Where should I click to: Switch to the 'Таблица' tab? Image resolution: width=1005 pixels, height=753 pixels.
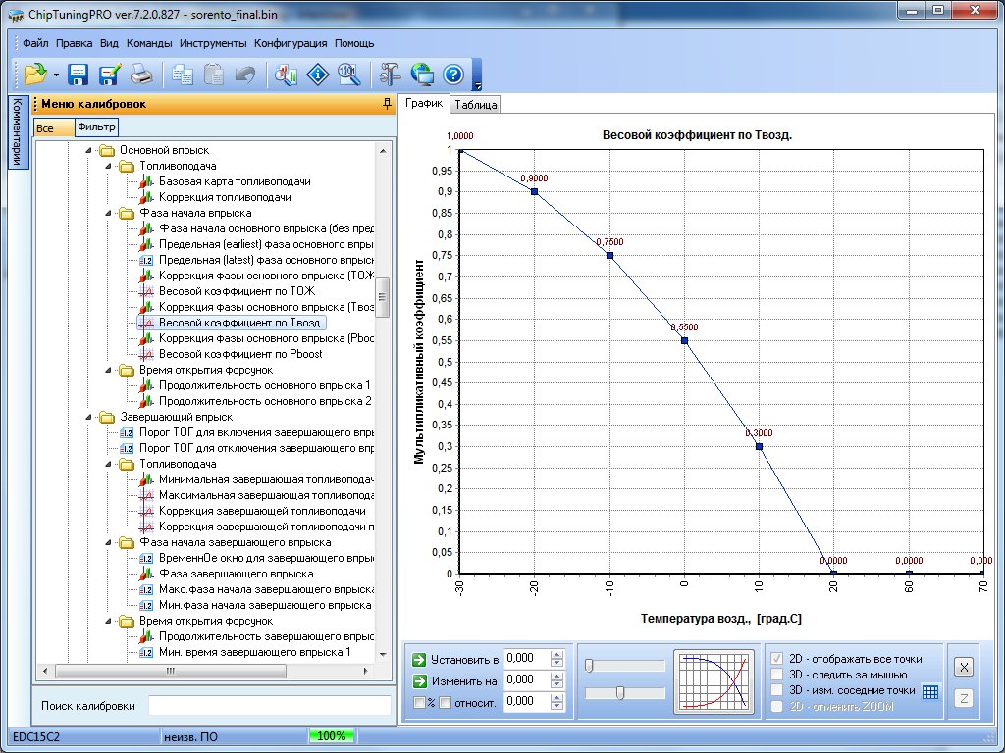click(x=475, y=104)
